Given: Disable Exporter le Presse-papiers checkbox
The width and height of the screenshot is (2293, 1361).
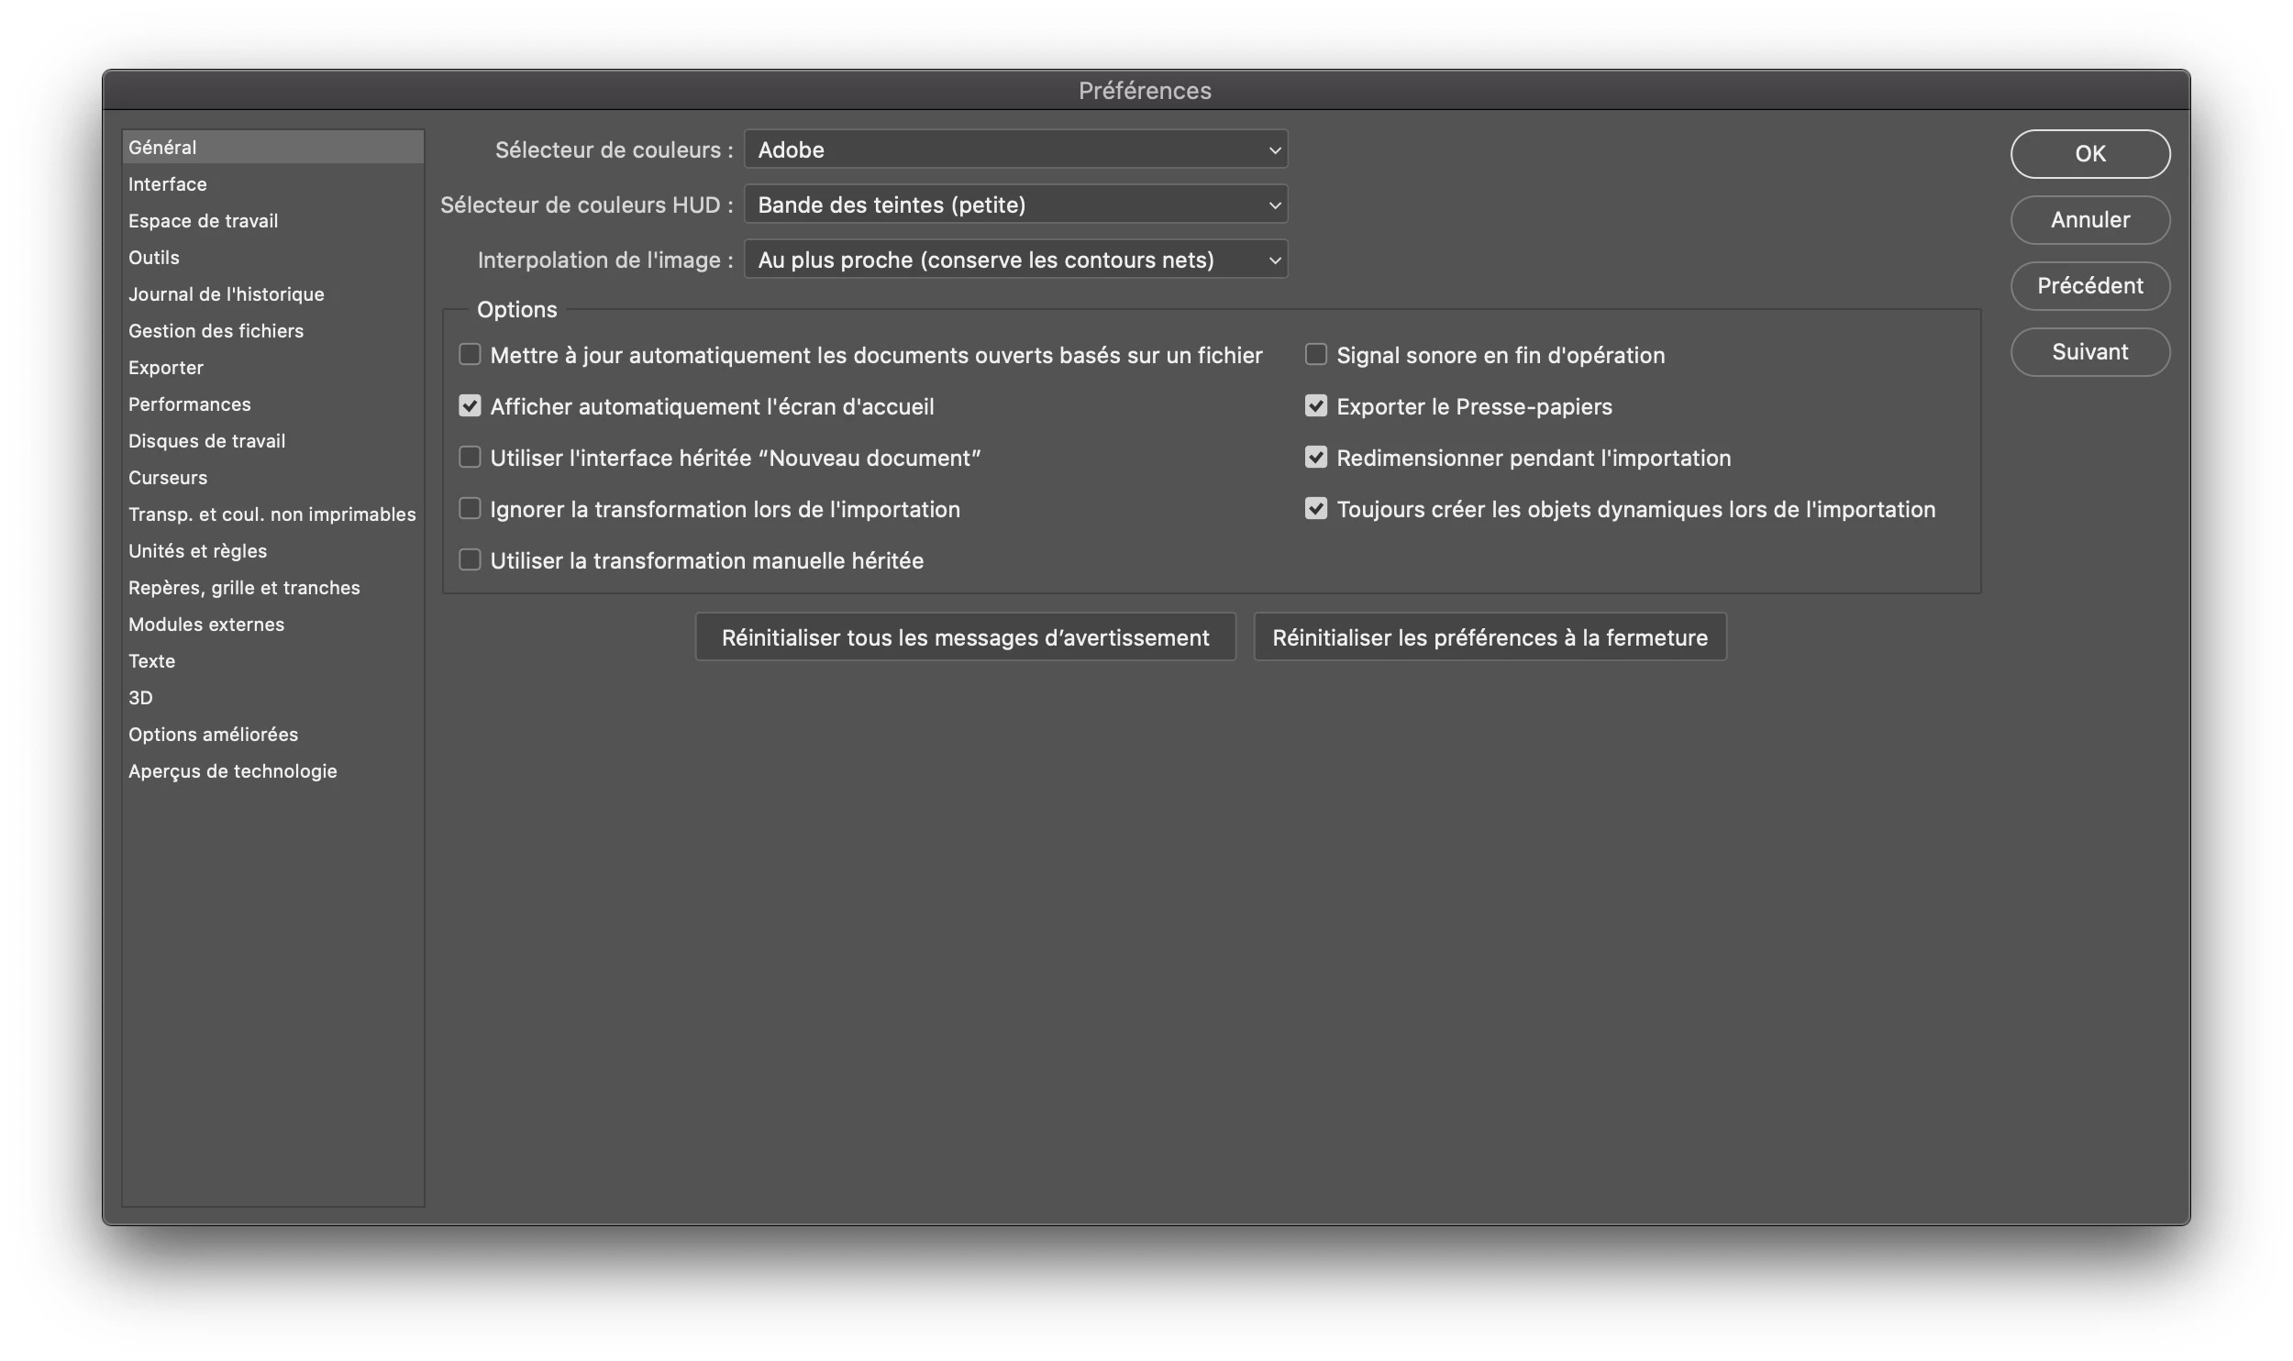Looking at the screenshot, I should (1315, 406).
